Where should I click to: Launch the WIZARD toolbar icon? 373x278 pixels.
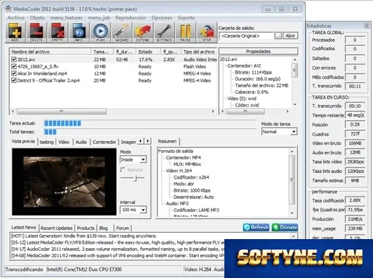(122, 33)
